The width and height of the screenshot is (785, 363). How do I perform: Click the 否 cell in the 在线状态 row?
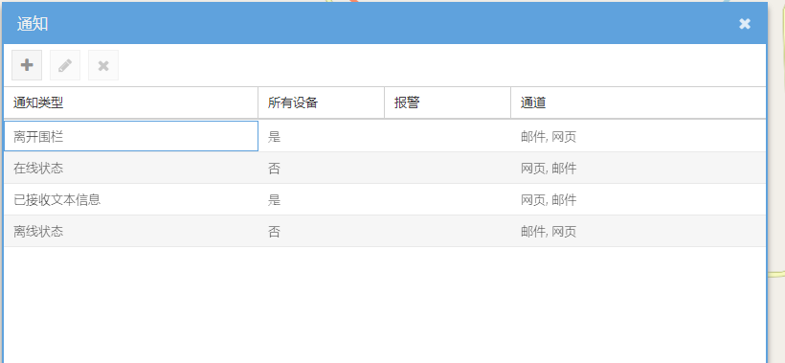[322, 168]
